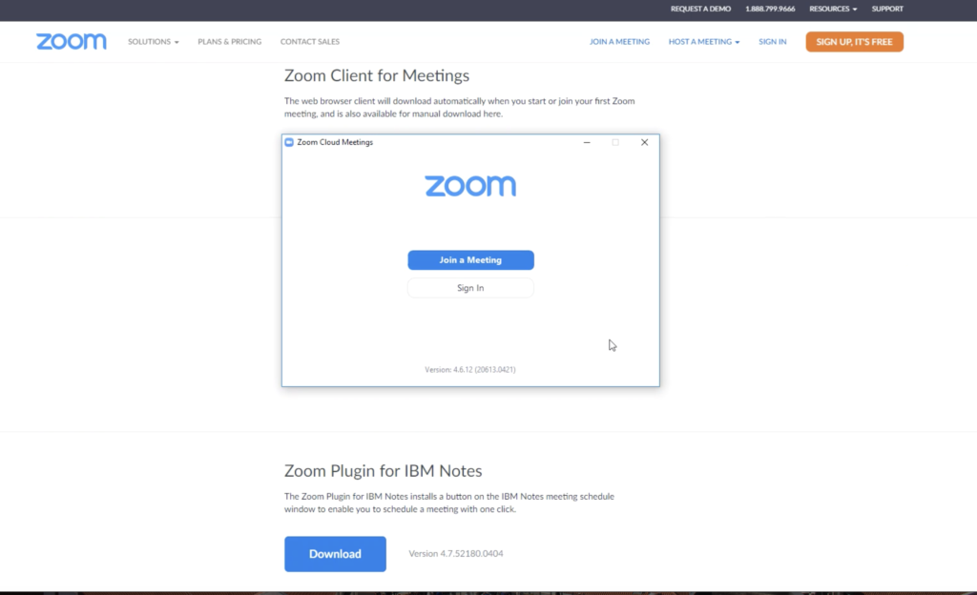Click Join a Meeting in the website header
Viewport: 977px width, 595px height.
[x=619, y=42]
